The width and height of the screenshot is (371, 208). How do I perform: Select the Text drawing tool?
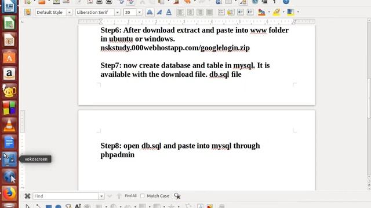[78, 206]
